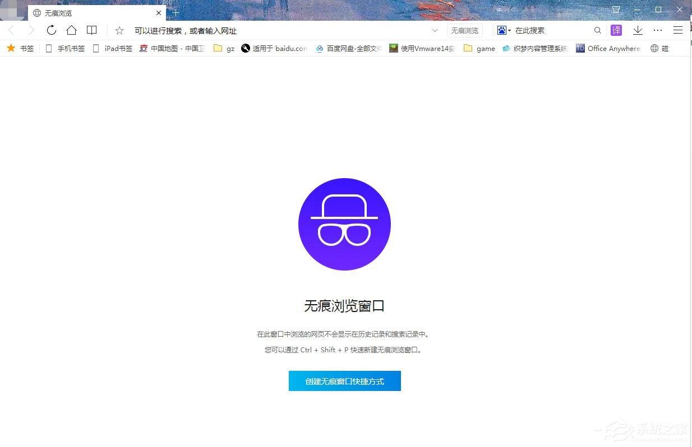
Task: Bookmark this page with the star icon
Action: coord(119,30)
